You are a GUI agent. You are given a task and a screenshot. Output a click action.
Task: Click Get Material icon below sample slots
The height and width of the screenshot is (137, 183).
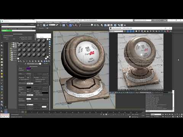click(19, 61)
